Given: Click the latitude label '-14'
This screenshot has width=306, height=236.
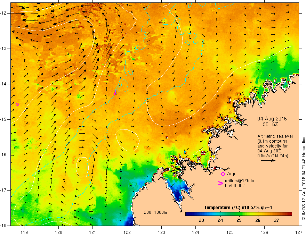Looking at the screenshot, I should (x=3, y=84).
